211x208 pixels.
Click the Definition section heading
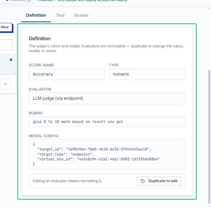(x=40, y=38)
